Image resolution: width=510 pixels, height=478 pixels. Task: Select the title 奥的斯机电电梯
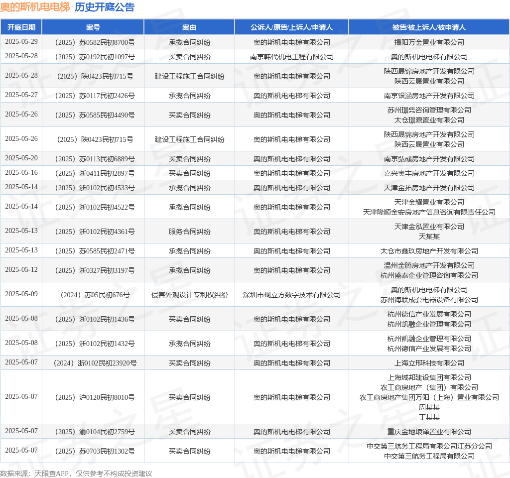[35, 7]
